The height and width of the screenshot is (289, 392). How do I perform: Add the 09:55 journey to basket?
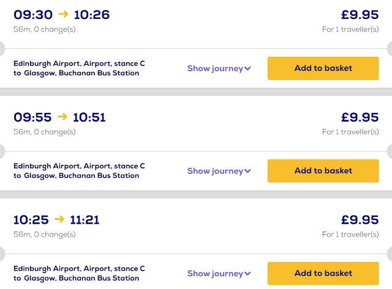tap(323, 171)
